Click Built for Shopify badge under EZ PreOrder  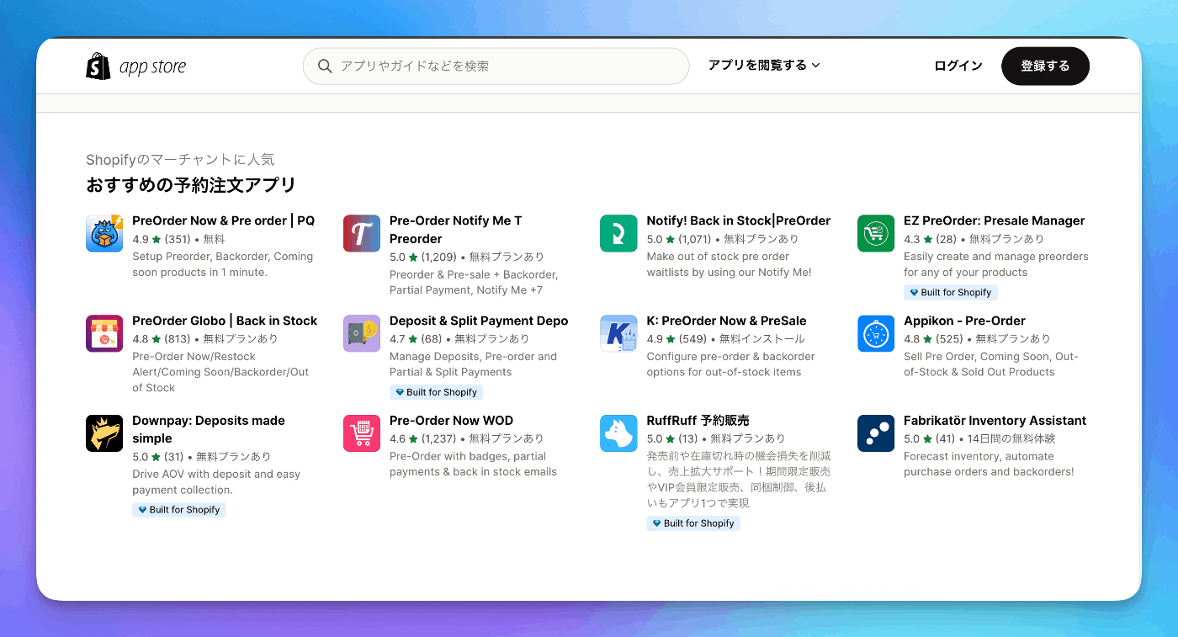951,293
